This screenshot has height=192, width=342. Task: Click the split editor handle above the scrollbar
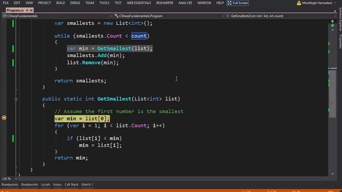click(x=332, y=21)
